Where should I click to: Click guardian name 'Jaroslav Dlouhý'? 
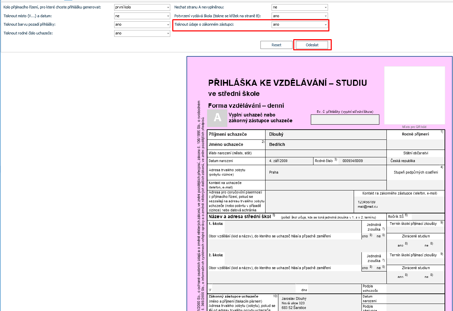(294, 299)
